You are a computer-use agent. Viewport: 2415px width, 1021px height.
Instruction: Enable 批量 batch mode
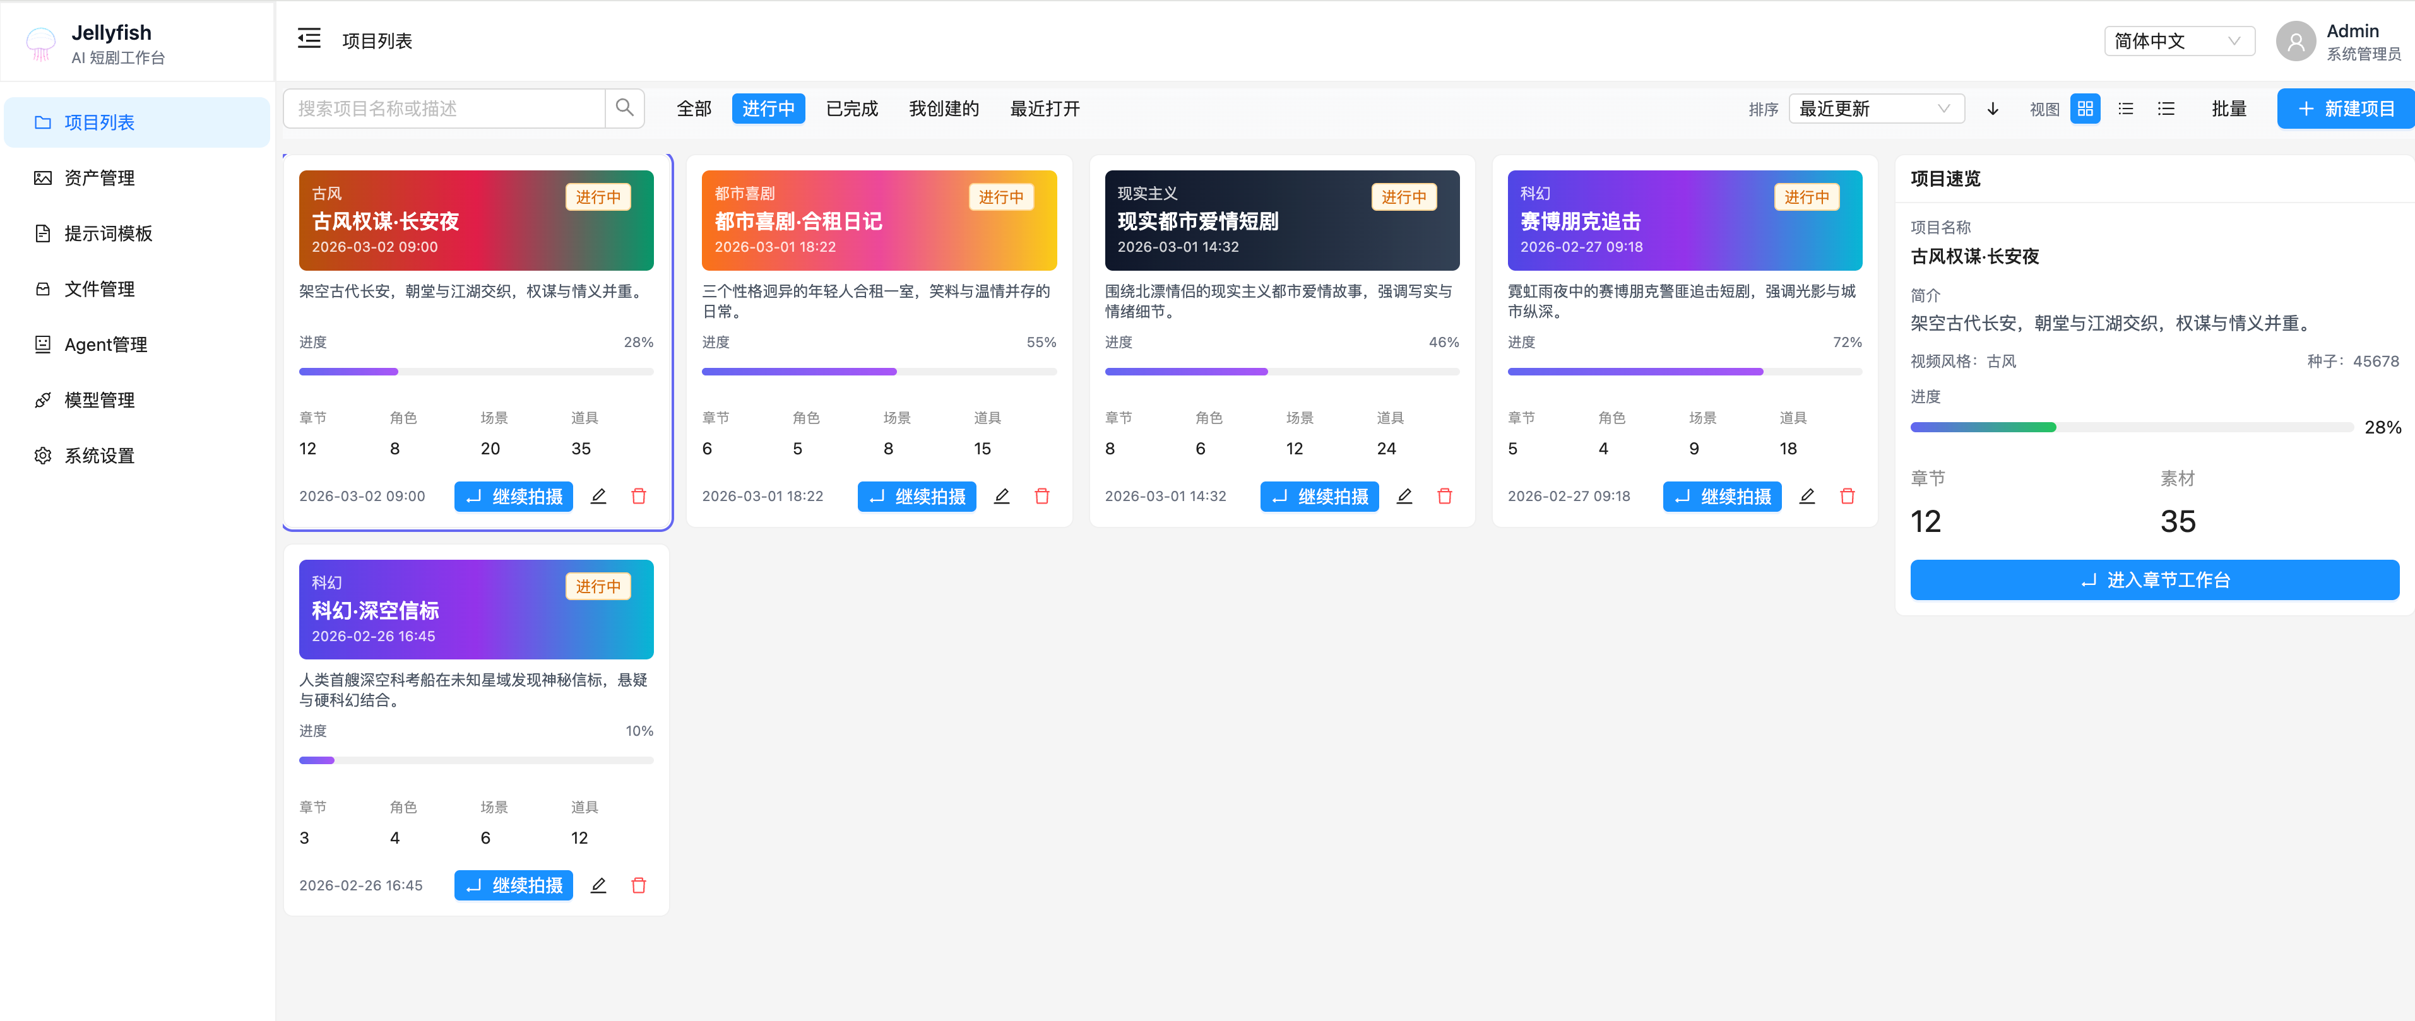tap(2228, 108)
